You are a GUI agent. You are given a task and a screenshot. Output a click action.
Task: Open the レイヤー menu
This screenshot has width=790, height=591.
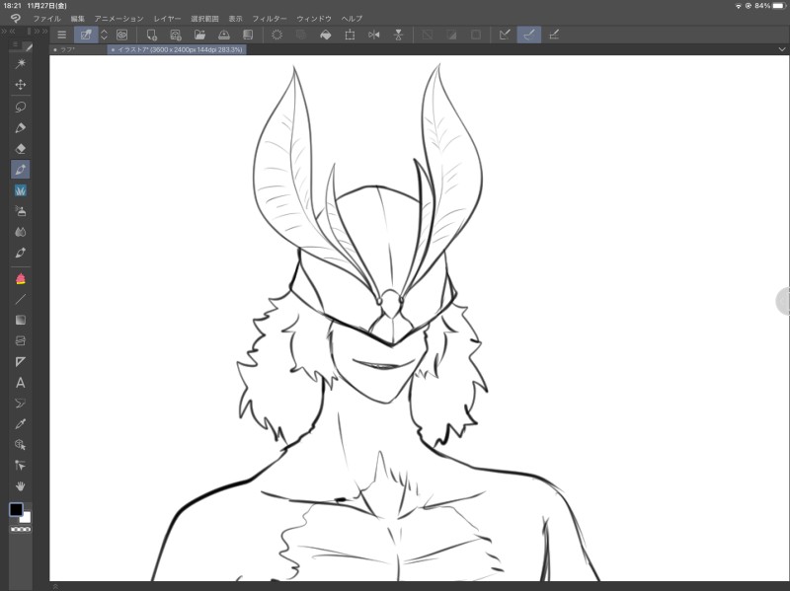(x=167, y=19)
